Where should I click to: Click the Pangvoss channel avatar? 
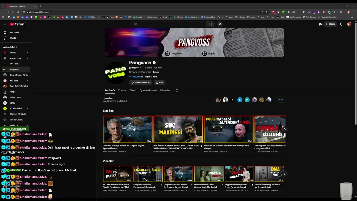coord(115,72)
